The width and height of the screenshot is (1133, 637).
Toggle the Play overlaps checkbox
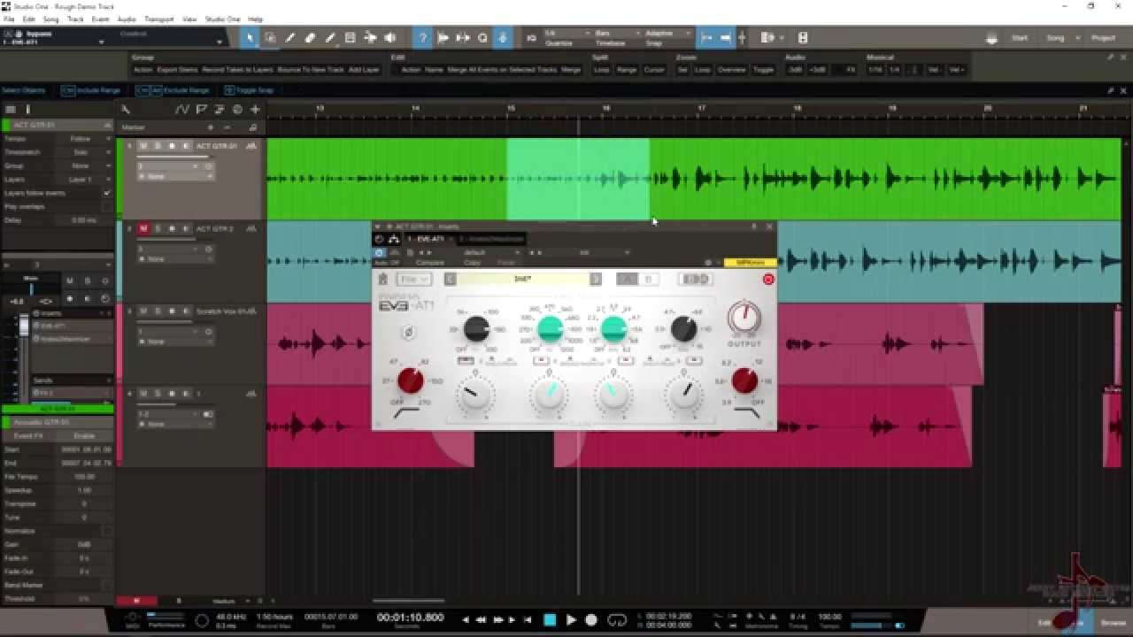pyautogui.click(x=107, y=206)
